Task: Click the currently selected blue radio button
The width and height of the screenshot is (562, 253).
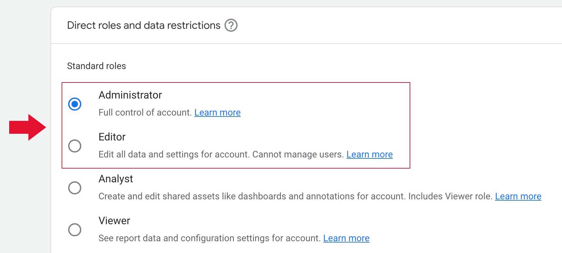Action: pos(75,104)
